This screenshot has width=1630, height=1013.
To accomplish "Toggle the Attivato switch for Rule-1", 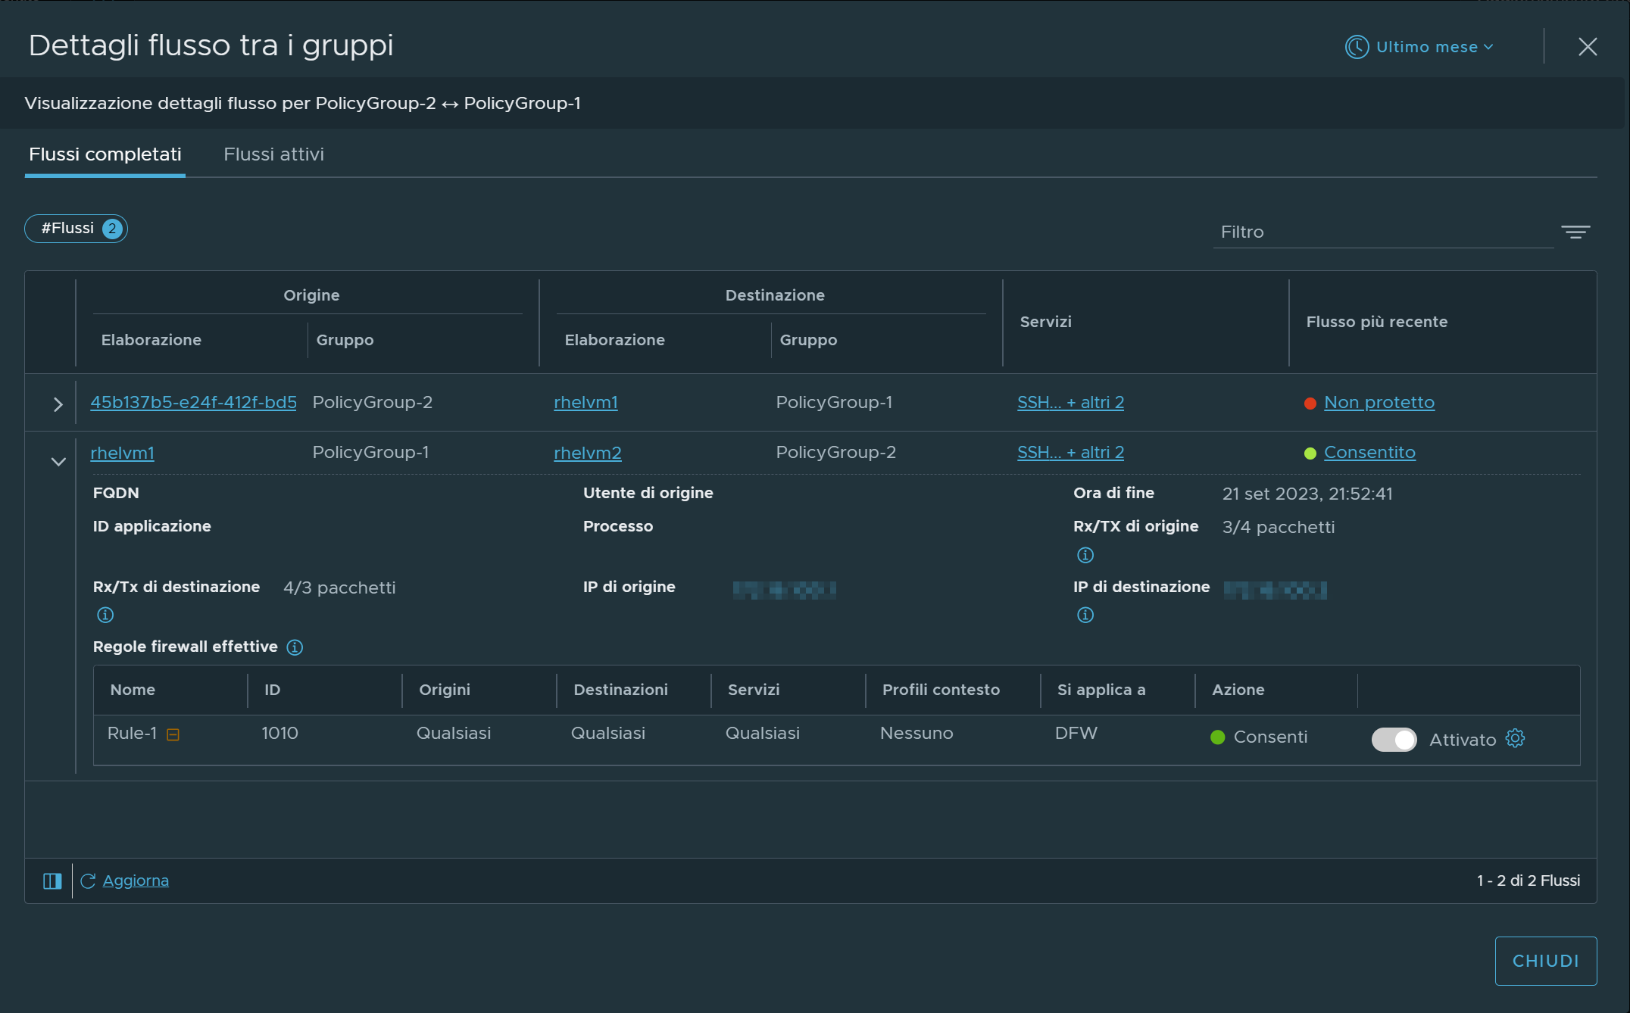I will click(1393, 739).
